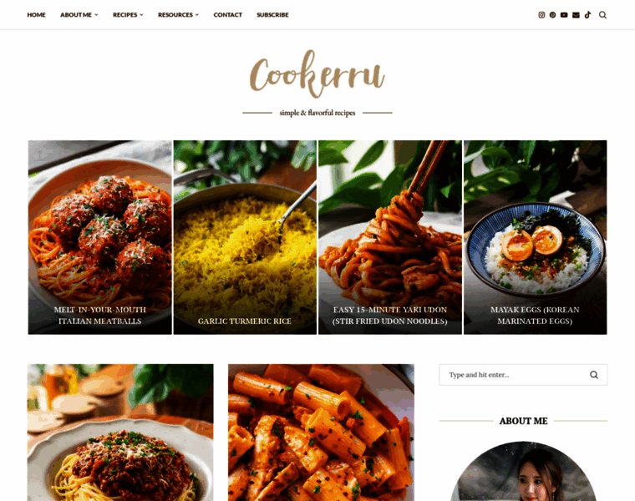Image resolution: width=635 pixels, height=501 pixels.
Task: Expand the Recipes dropdown menu
Action: (x=128, y=15)
